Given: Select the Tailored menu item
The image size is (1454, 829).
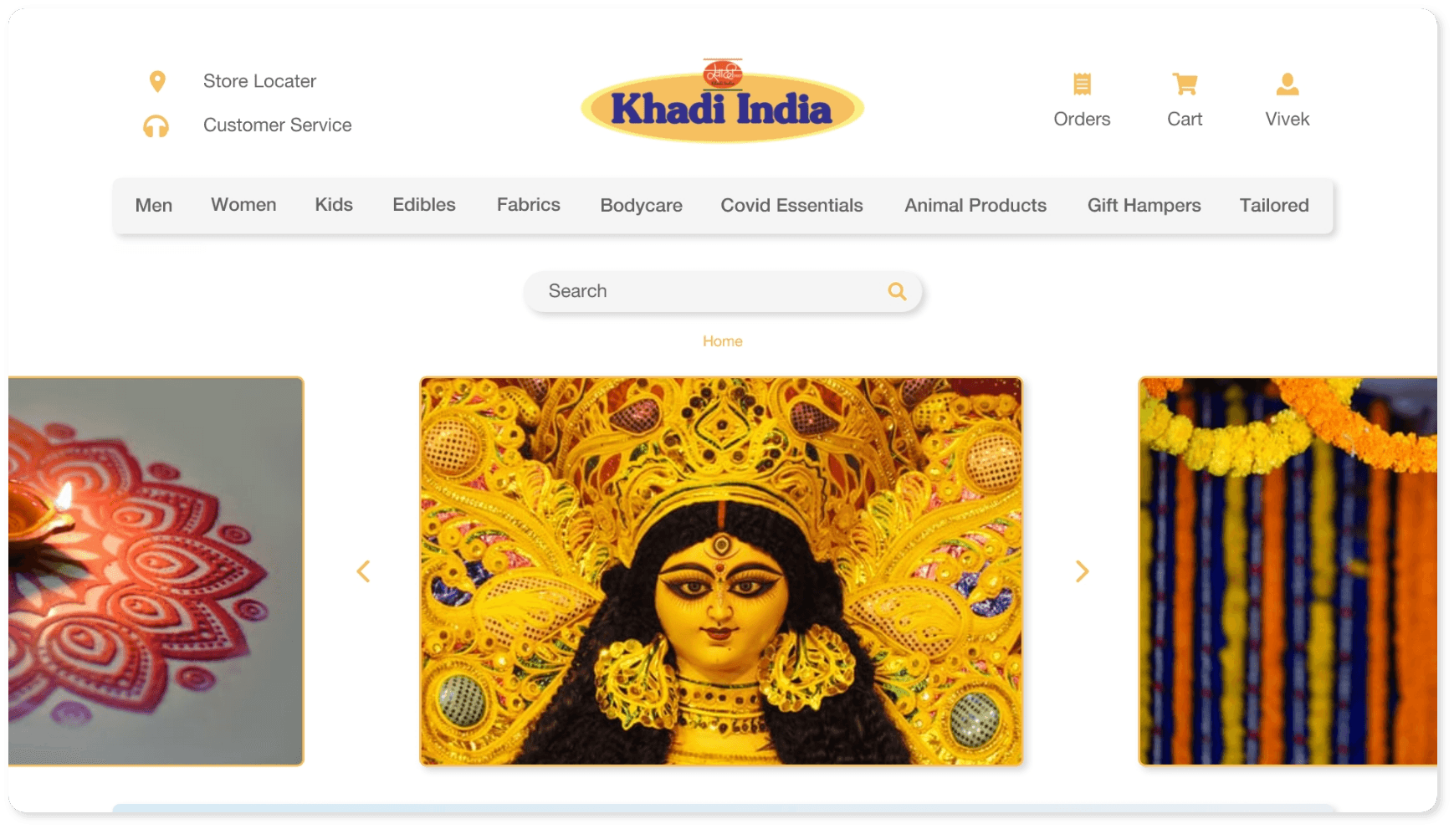Looking at the screenshot, I should pos(1274,206).
